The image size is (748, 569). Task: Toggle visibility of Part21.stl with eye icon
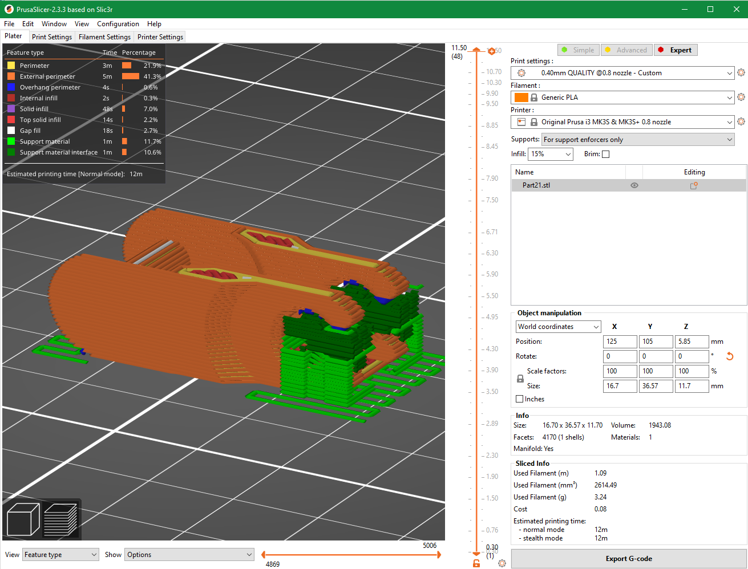tap(634, 185)
